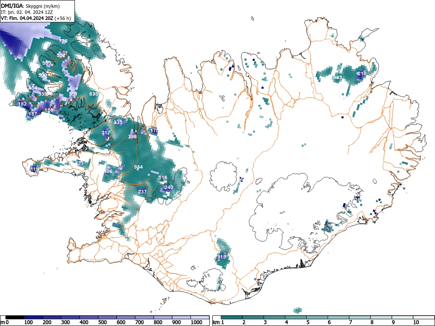
Task: Click the 300 tick label in m legend
Action: pyautogui.click(x=65, y=323)
